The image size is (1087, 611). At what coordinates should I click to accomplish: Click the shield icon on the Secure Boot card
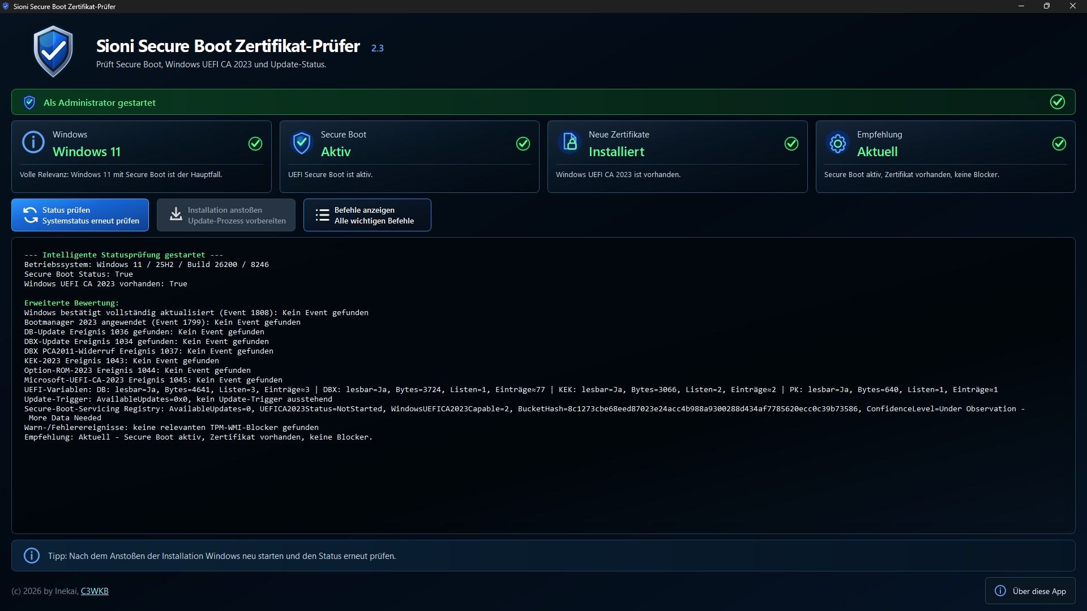[x=302, y=143]
